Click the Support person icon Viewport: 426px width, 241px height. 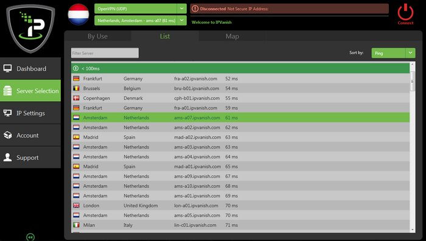(7, 157)
